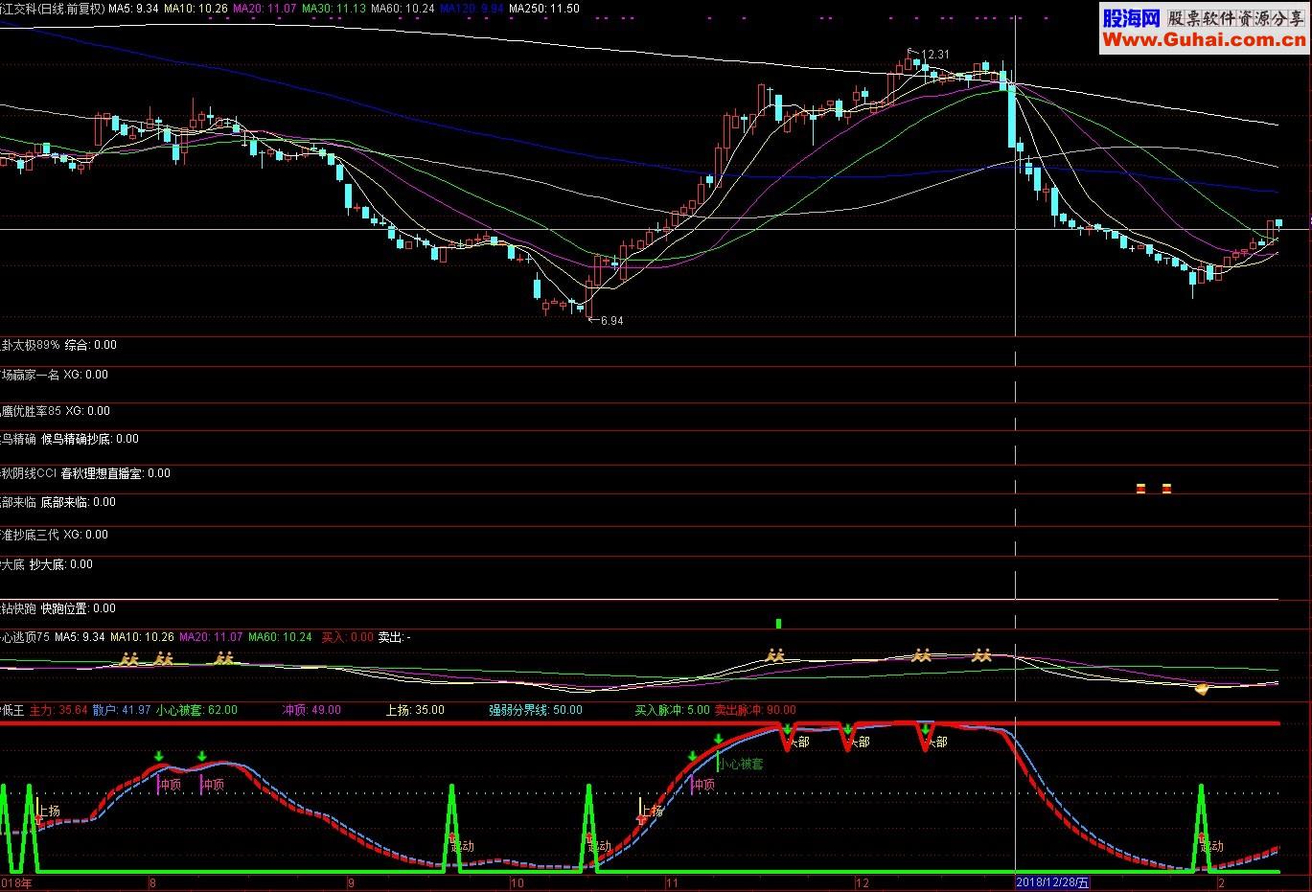1312x892 pixels.
Task: Click the 起动 marker near month 2
Action: pos(1211,847)
